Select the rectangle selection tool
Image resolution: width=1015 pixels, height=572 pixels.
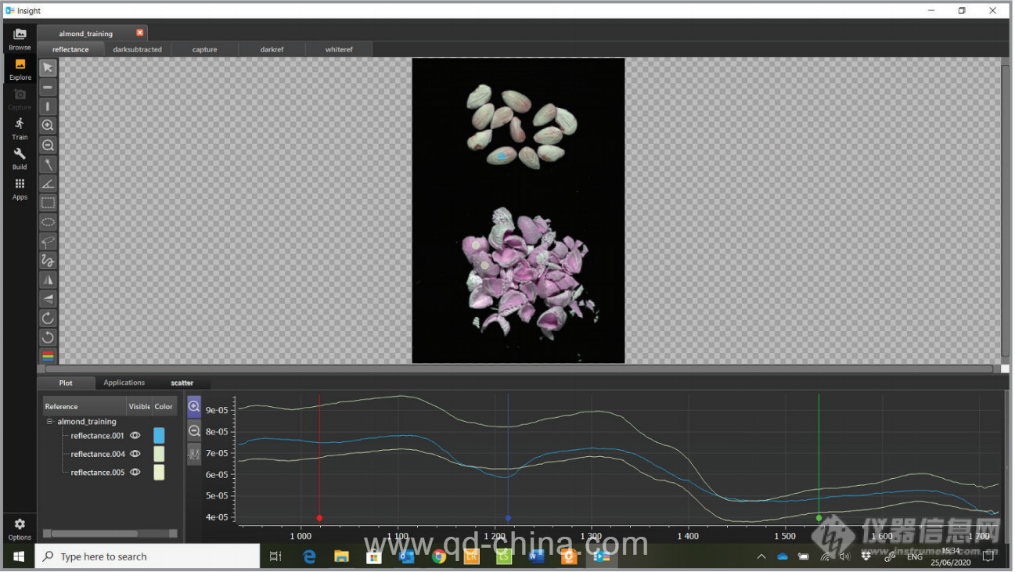[48, 203]
